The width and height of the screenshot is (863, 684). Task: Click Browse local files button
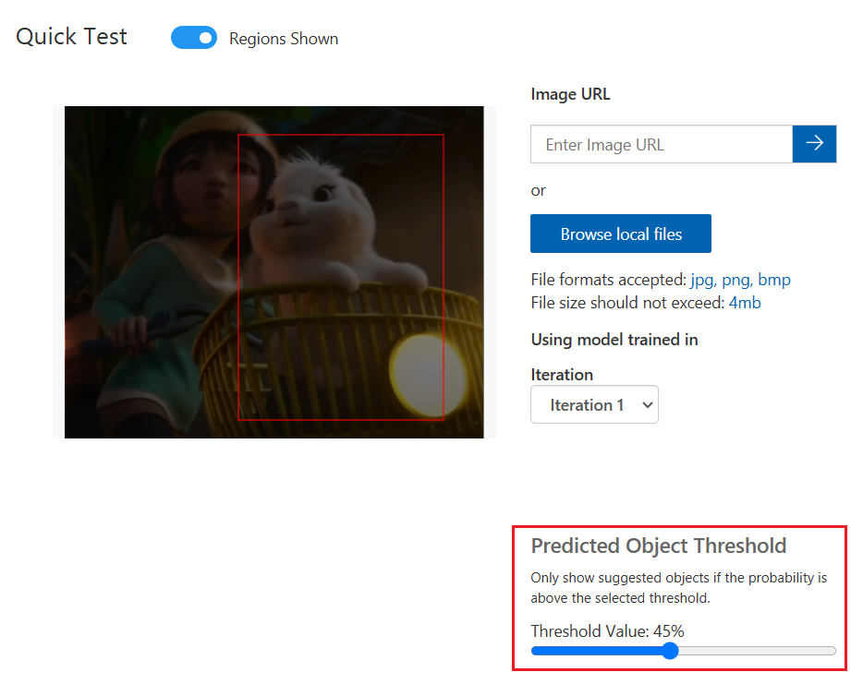pyautogui.click(x=621, y=234)
